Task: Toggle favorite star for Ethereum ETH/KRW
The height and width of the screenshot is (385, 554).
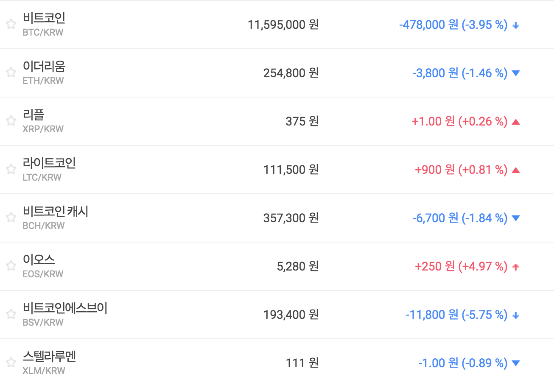Action: pos(11,73)
